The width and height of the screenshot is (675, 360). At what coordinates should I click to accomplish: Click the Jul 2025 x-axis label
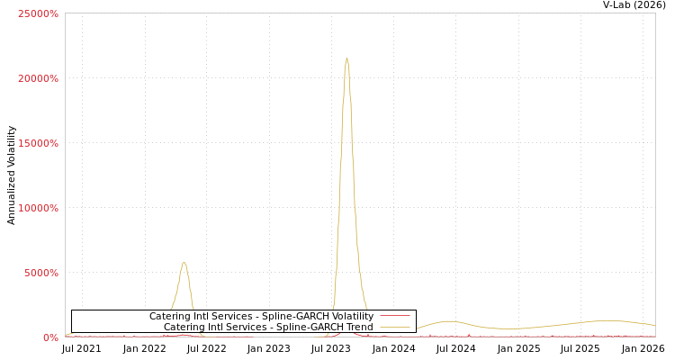580,348
